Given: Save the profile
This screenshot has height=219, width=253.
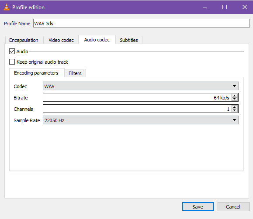Looking at the screenshot, I should [x=198, y=207].
